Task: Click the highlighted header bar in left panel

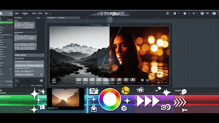Action: (x=29, y=55)
